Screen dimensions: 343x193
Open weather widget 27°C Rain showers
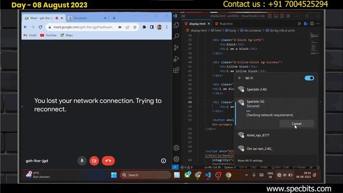[38, 175]
